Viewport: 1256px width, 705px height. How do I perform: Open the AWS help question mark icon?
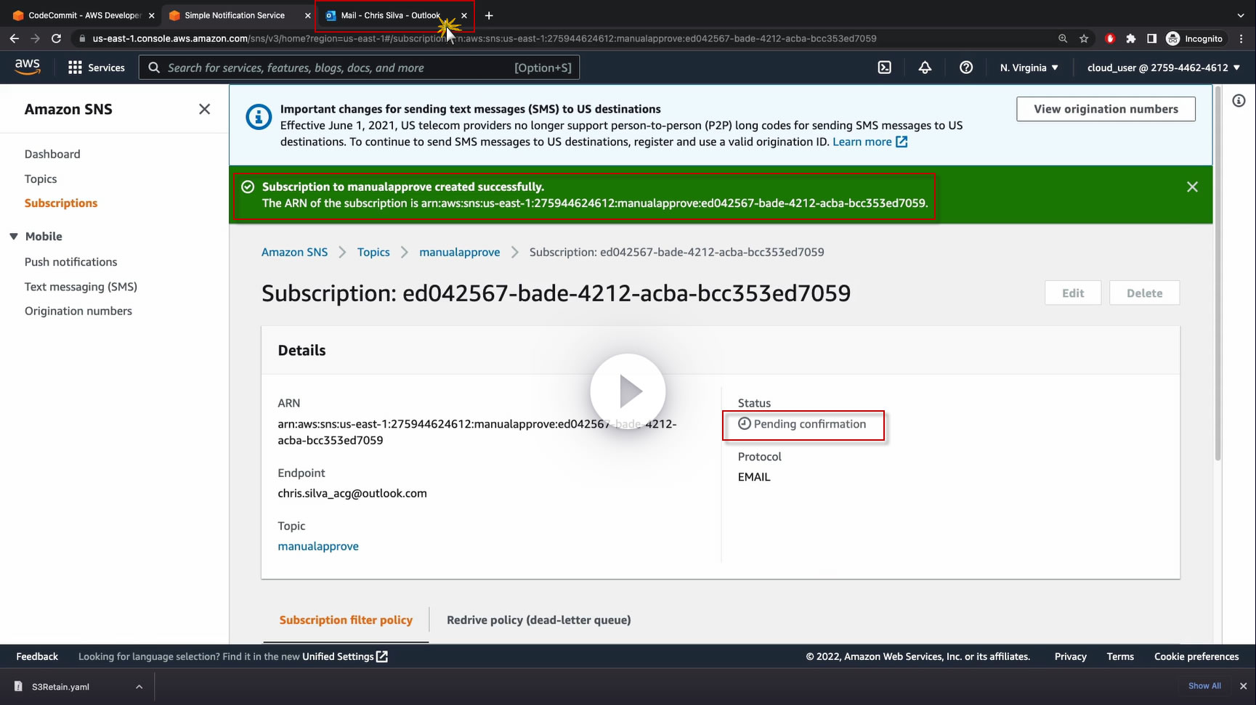pos(965,68)
